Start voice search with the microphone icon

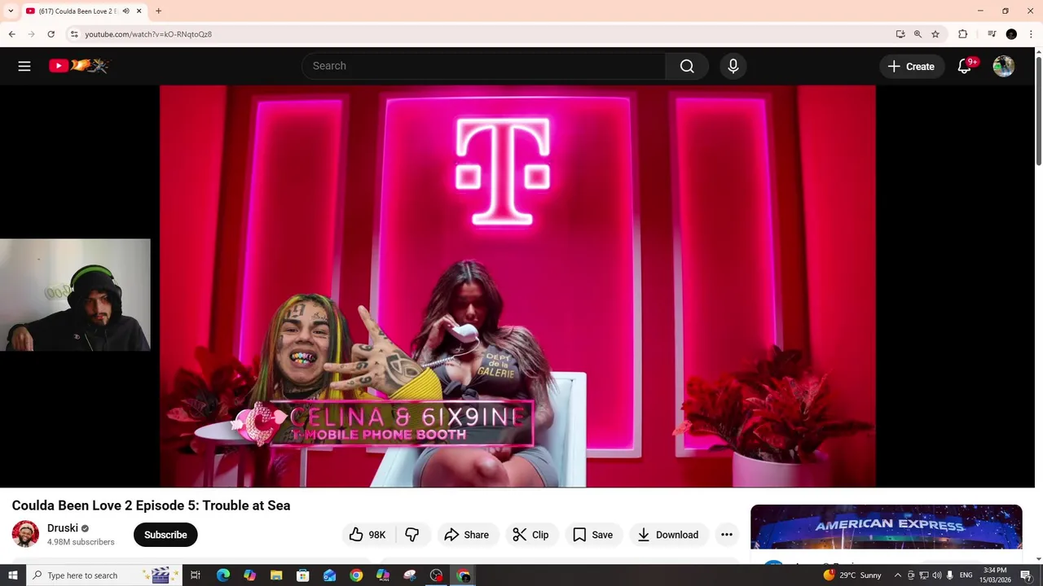[x=733, y=66]
